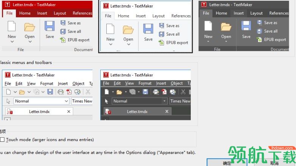Viewport: 296px width, 166px height.
Task: Click TextMaker logo in red ribbon preview title
Action: pos(7,5)
